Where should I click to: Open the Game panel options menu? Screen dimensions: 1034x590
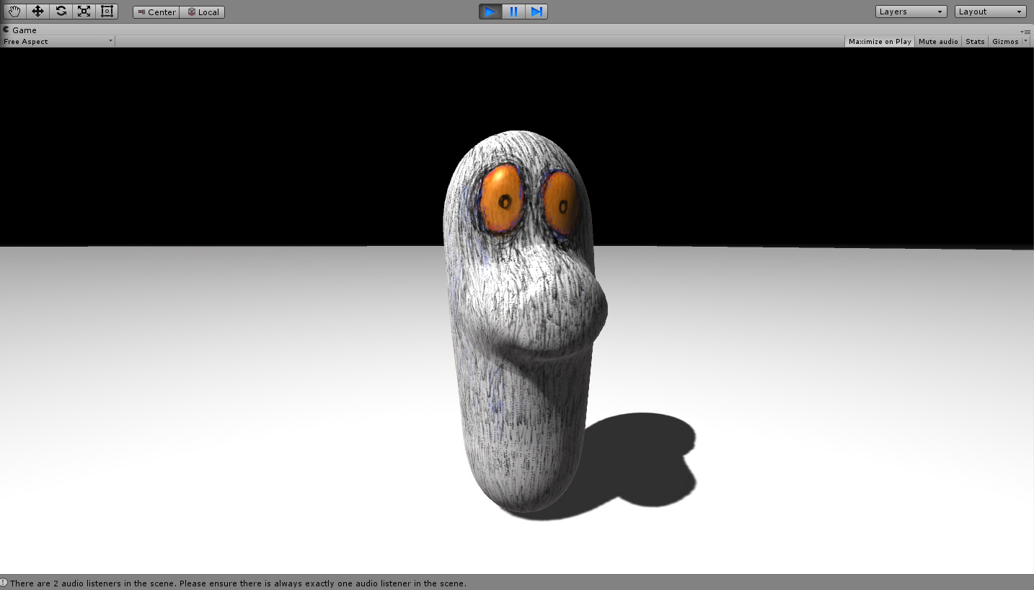click(1025, 31)
